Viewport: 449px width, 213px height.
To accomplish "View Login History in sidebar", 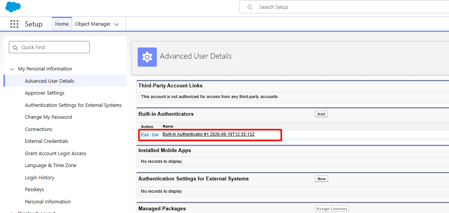I will tap(39, 177).
